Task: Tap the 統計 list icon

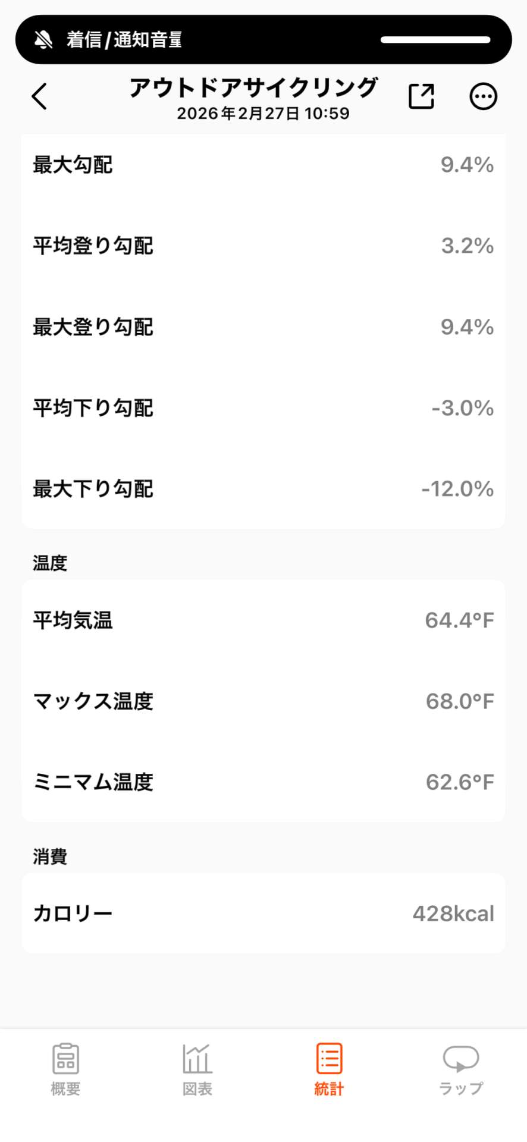Action: (329, 1059)
